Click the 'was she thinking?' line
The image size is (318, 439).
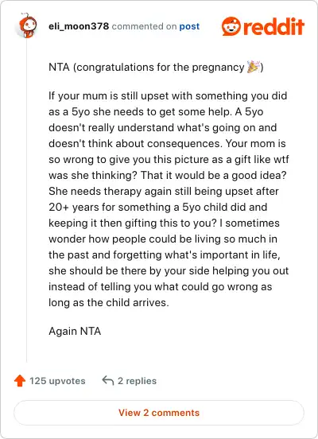pyautogui.click(x=168, y=175)
